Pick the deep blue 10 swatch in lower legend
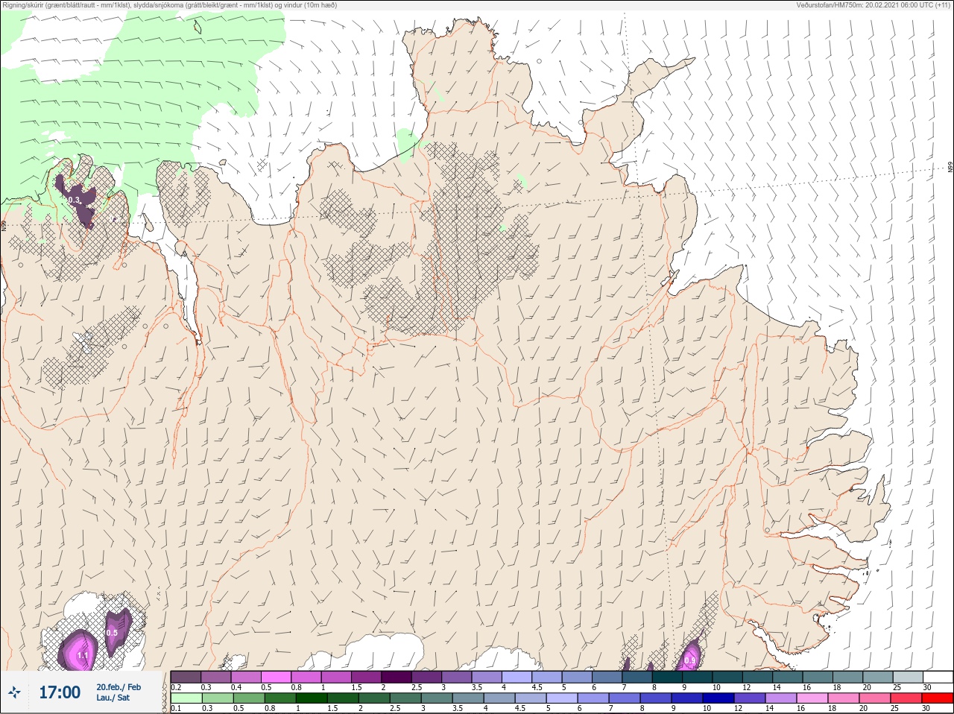 pos(718,698)
